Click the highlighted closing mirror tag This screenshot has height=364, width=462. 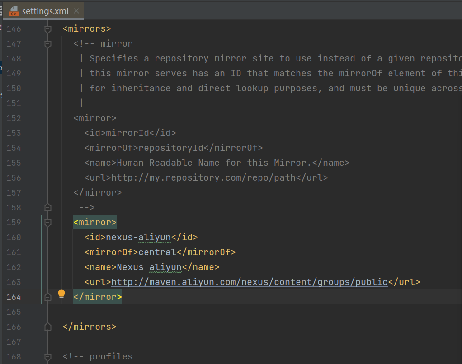pyautogui.click(x=98, y=297)
